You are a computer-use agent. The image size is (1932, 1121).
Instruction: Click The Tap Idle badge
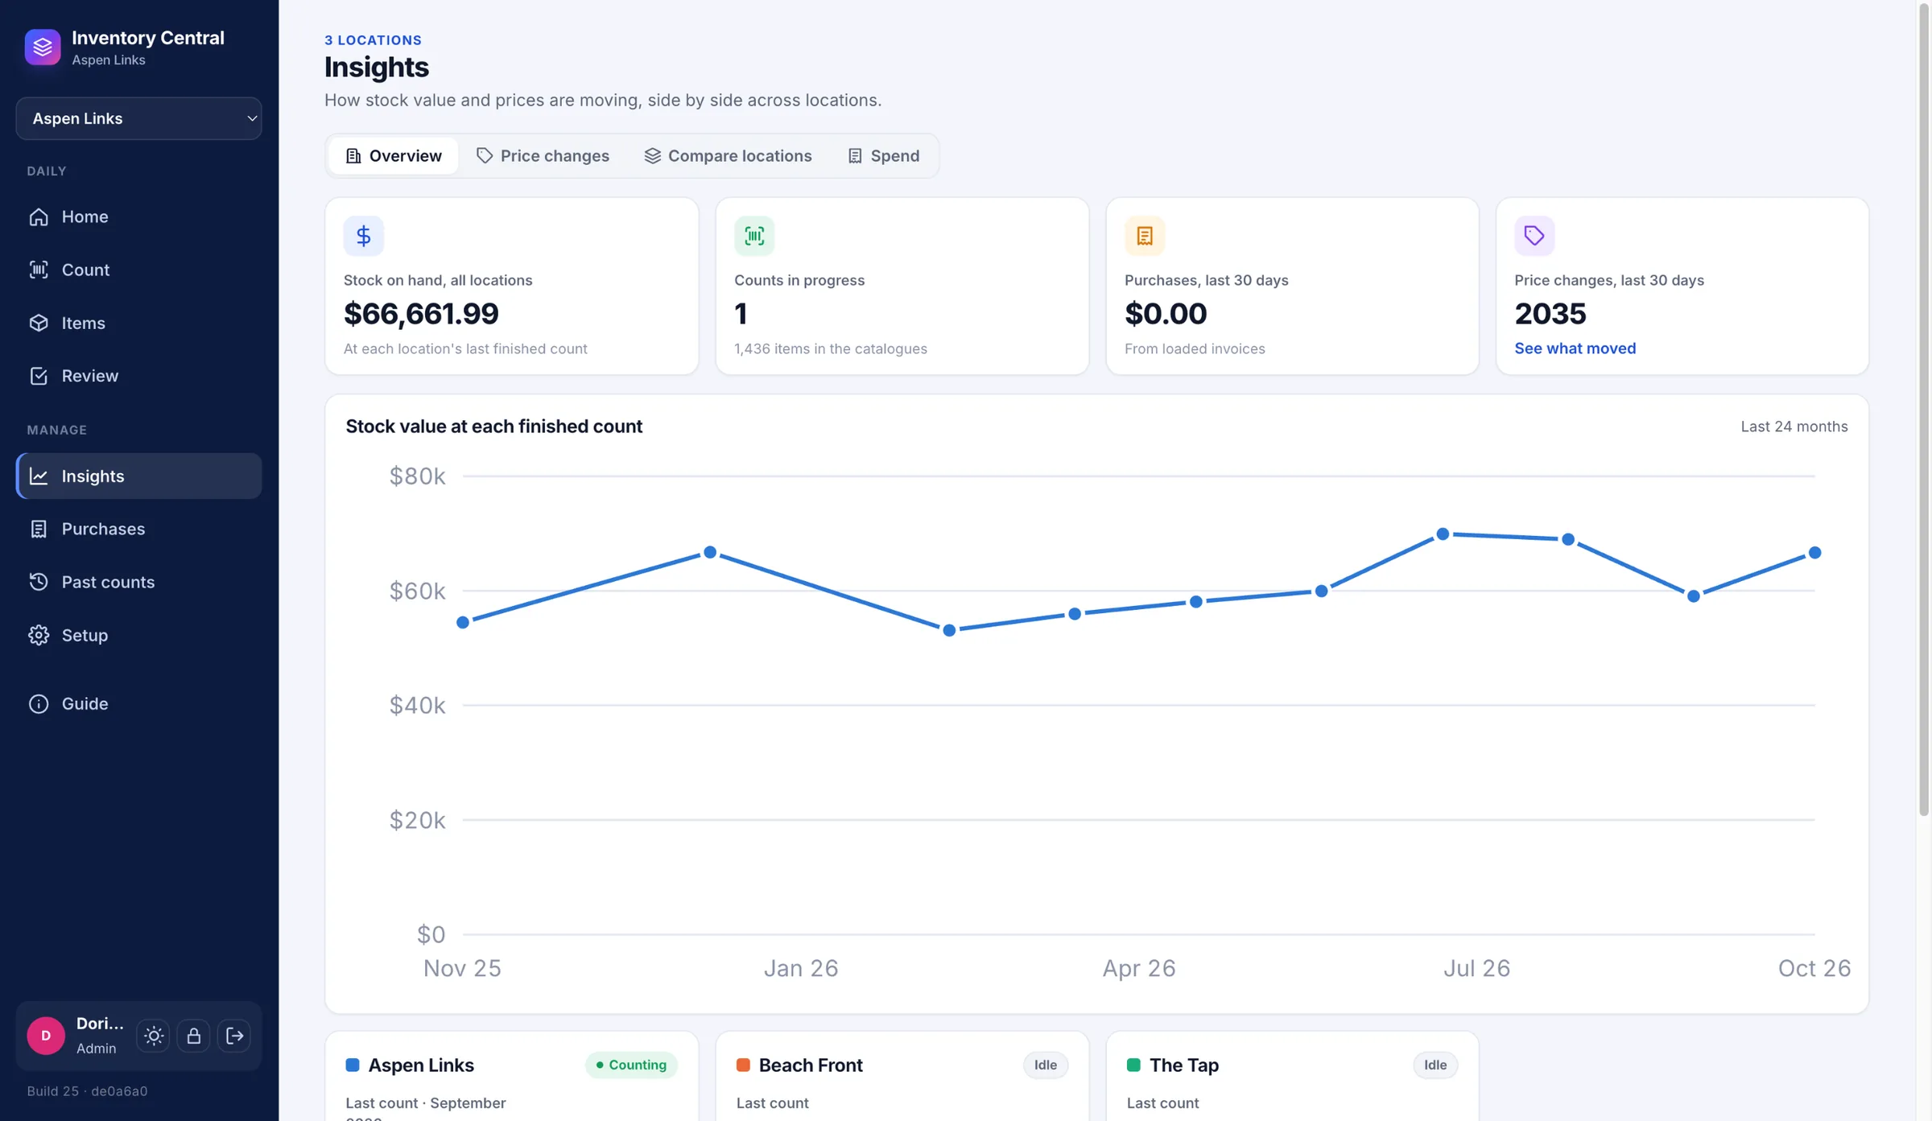1435,1065
